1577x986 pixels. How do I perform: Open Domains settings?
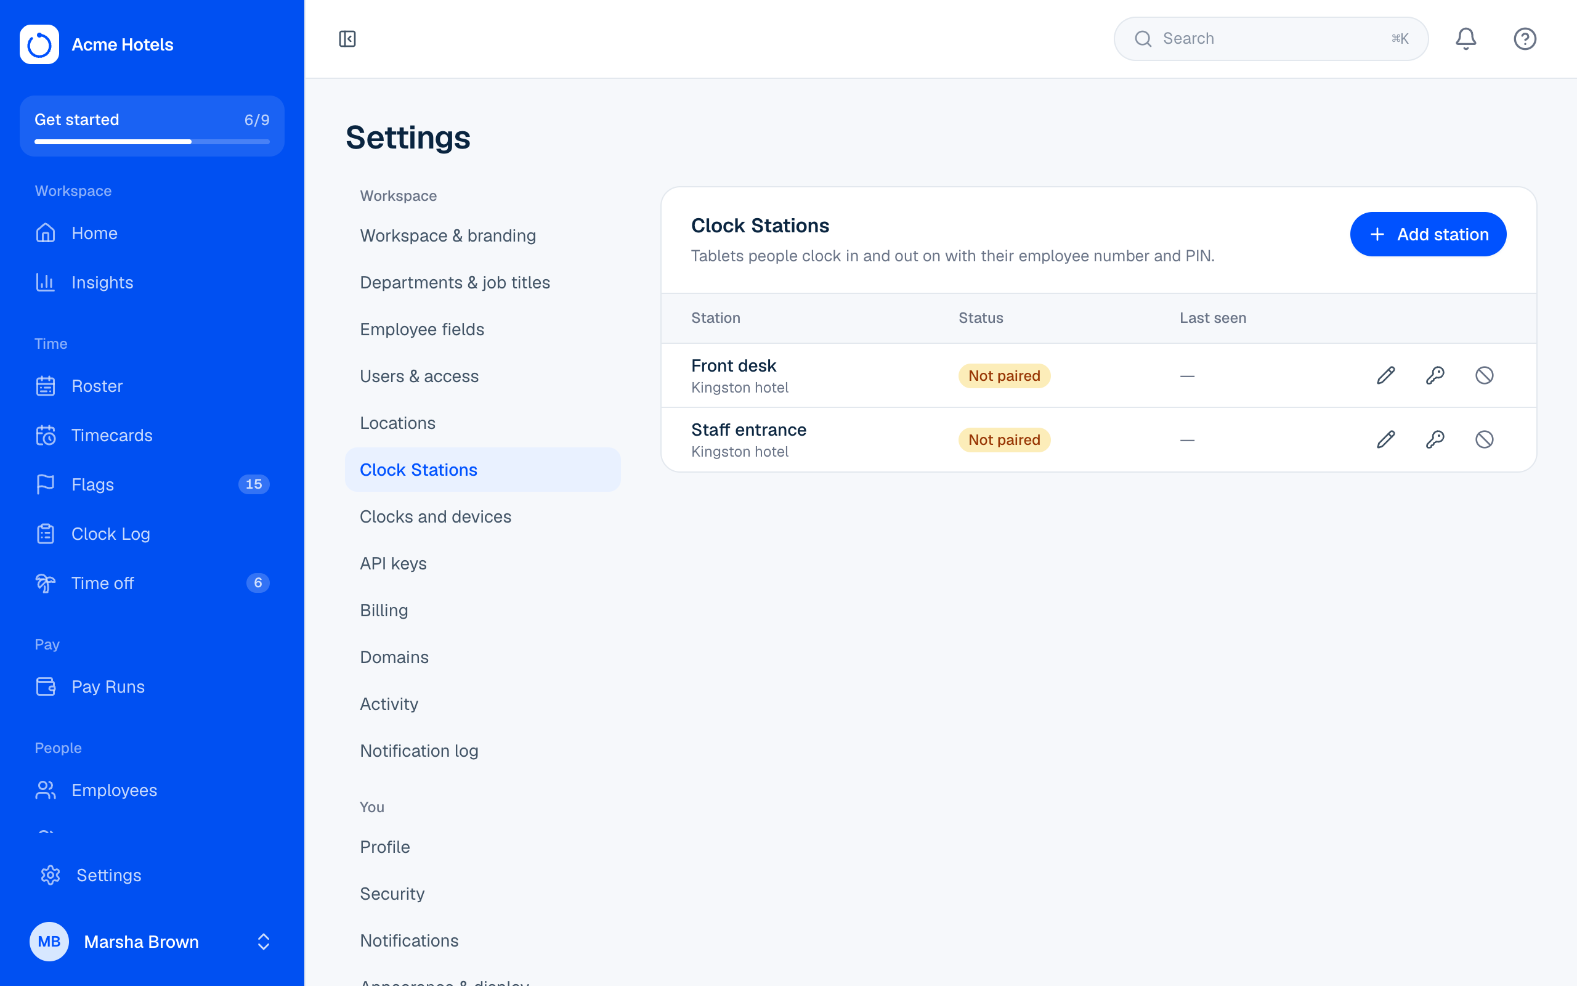[x=483, y=658]
